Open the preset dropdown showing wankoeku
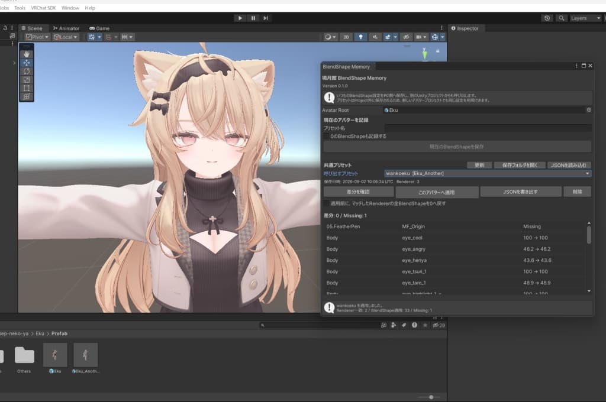The image size is (606, 402). pos(488,173)
